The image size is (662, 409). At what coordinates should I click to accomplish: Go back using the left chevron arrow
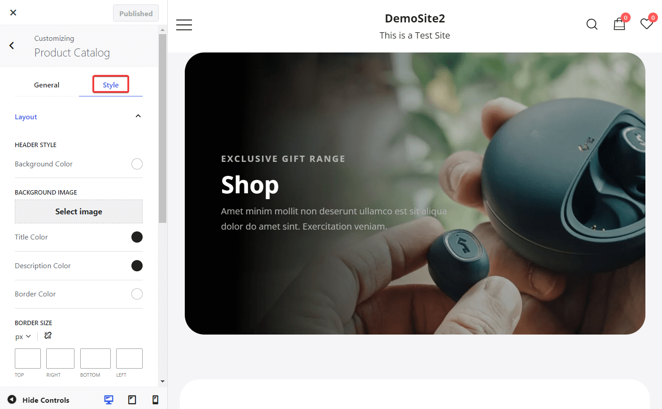(12, 45)
